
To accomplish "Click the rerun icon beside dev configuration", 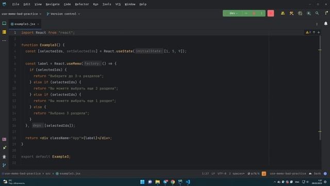I will (246, 13).
